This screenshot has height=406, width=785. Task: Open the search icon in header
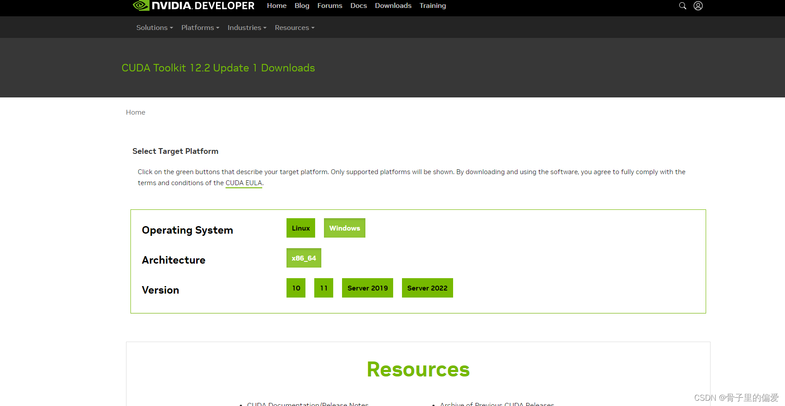[682, 6]
